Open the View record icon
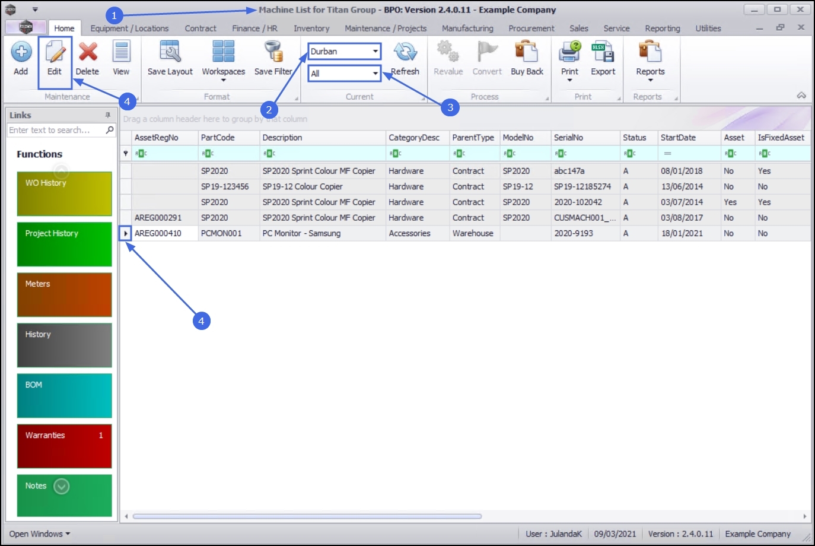Image resolution: width=815 pixels, height=546 pixels. coord(121,58)
